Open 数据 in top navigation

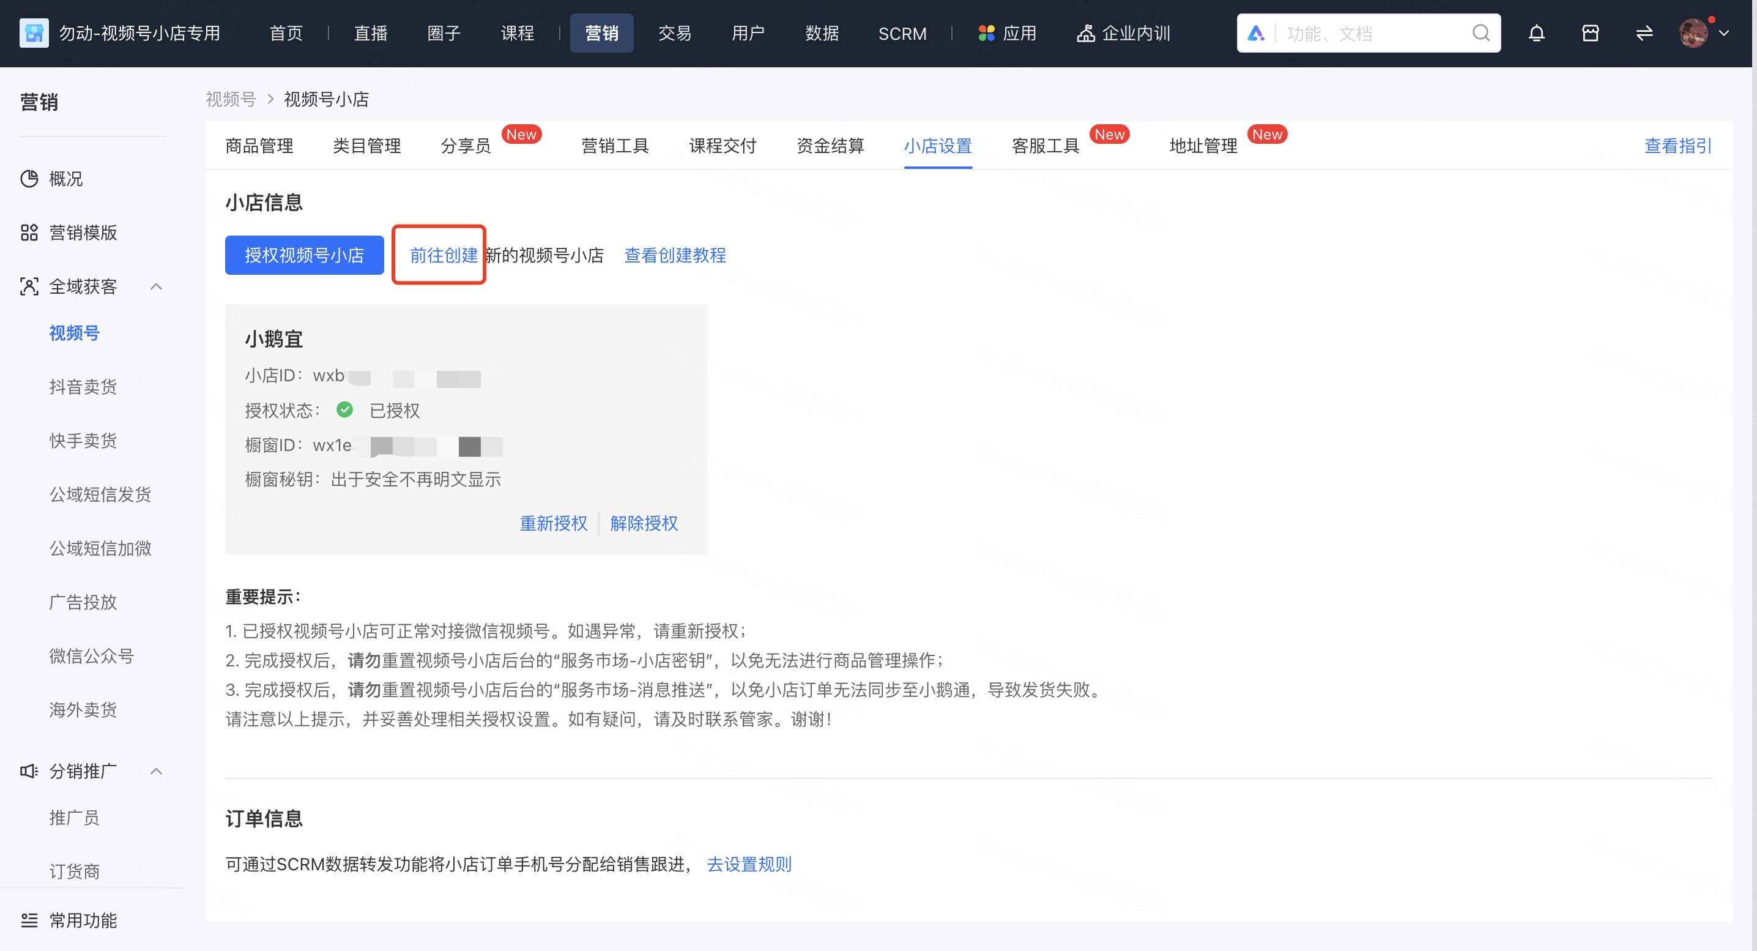pyautogui.click(x=822, y=33)
